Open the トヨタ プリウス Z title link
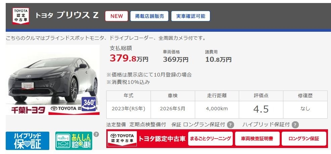The width and height of the screenshot is (331, 154). click(x=67, y=16)
